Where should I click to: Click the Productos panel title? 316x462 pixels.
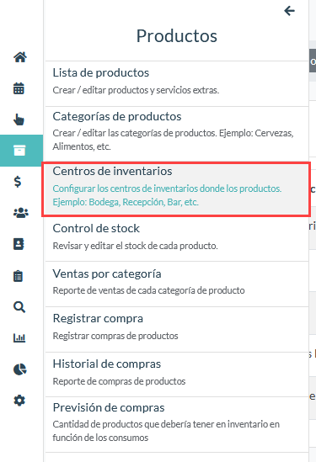pos(177,36)
